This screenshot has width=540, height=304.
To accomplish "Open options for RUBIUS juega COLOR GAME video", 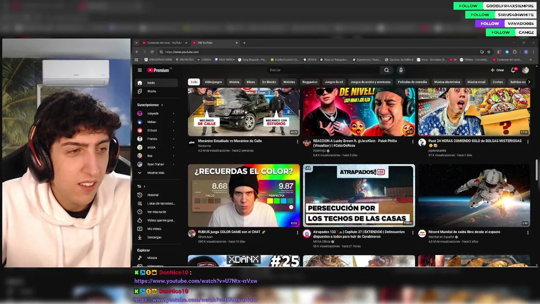I will [297, 233].
